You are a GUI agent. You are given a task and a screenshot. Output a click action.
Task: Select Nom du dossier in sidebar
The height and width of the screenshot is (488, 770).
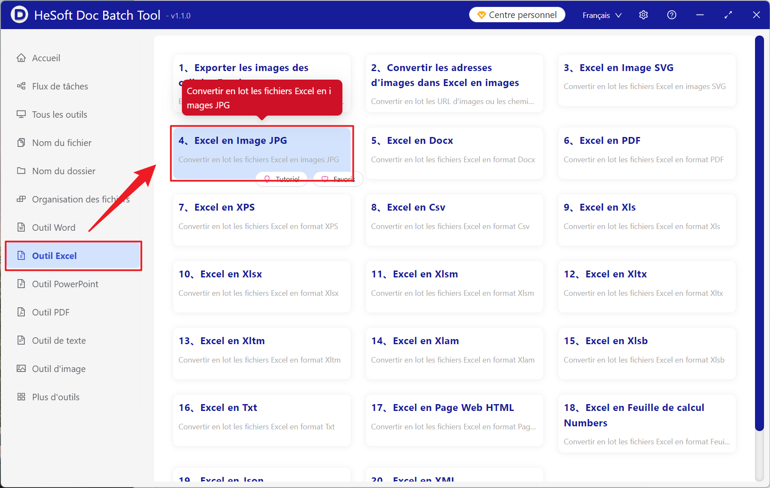pyautogui.click(x=73, y=171)
